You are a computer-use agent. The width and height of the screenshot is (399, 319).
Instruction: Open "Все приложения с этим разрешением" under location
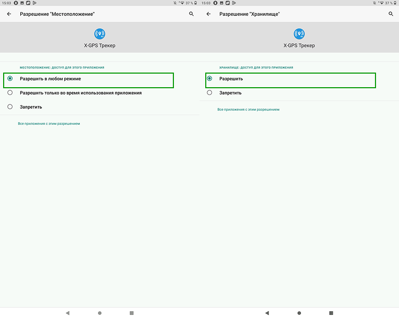[x=49, y=124]
